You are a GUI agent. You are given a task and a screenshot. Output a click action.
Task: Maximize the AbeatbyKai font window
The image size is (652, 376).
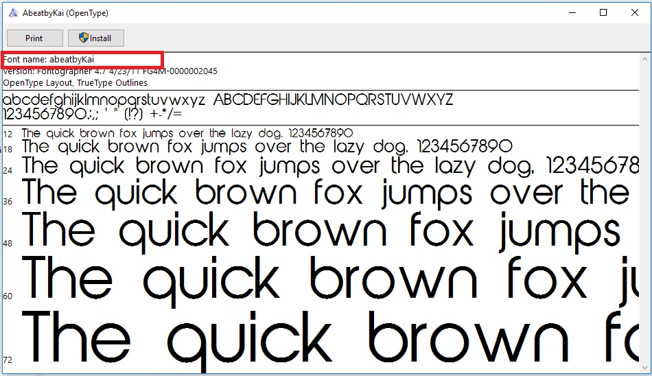603,12
